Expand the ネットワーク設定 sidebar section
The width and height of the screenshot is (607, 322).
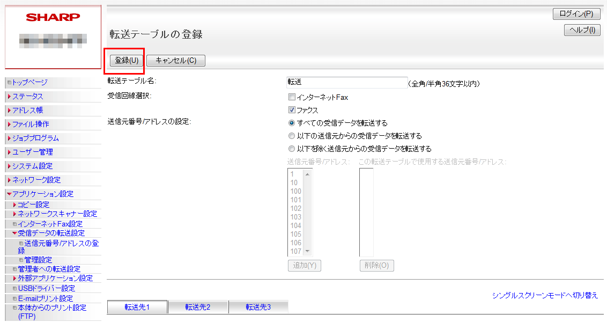click(36, 180)
